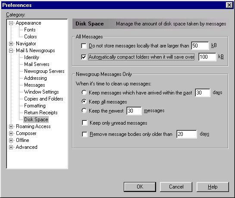Enable do not store large messages checkbox
The height and width of the screenshot is (198, 235).
(84, 46)
